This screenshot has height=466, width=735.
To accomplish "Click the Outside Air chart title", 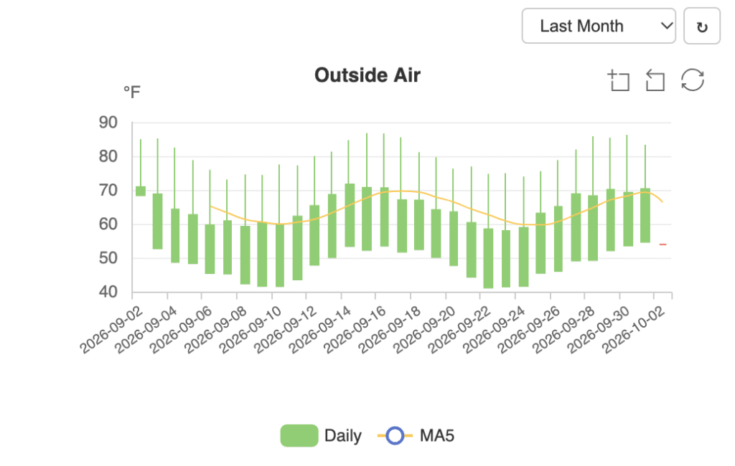I will (367, 75).
